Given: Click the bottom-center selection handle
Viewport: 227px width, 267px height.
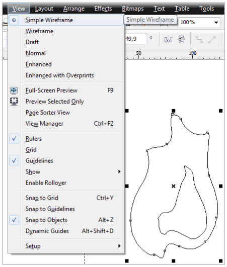Looking at the screenshot, I should point(173,261).
